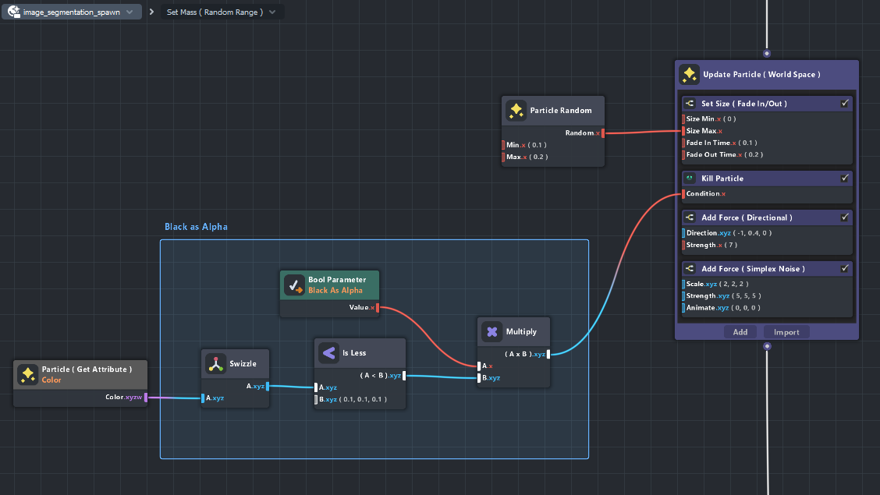Toggle the Add Force (Simplex Noise) checkbox

tap(845, 269)
